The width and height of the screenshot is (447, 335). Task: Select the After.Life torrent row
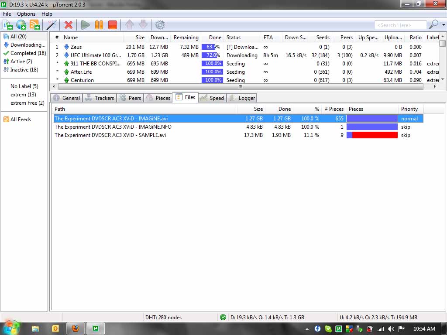point(245,72)
